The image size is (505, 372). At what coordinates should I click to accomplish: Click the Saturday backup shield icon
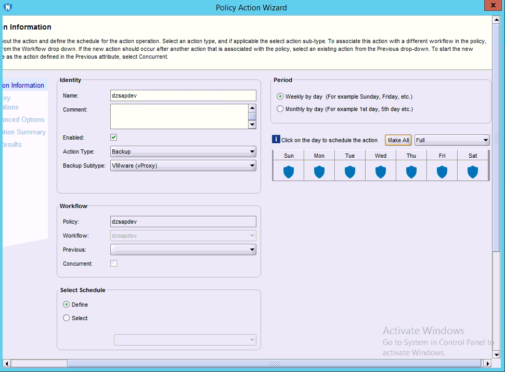tap(473, 172)
